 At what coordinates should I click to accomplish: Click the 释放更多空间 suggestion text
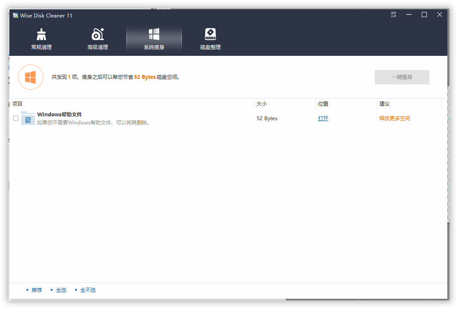pyautogui.click(x=395, y=118)
